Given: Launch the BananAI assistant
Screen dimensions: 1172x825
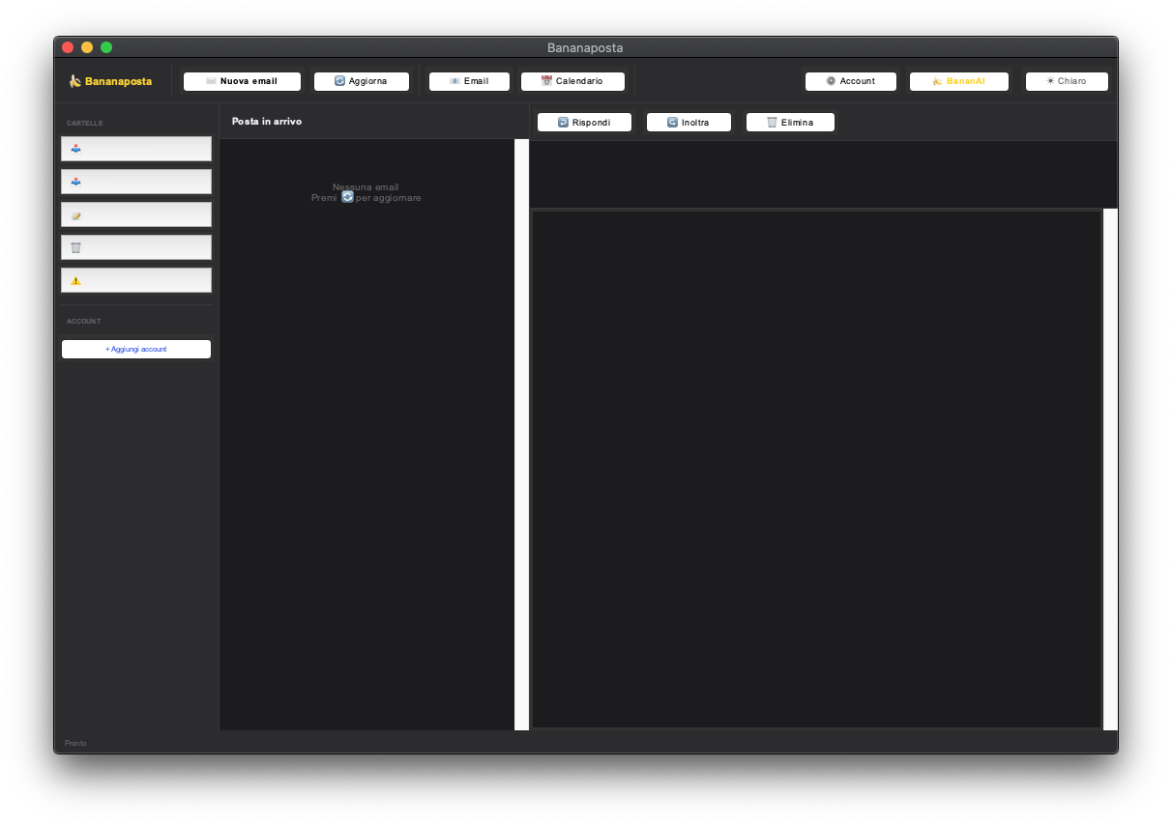Looking at the screenshot, I should click(959, 81).
